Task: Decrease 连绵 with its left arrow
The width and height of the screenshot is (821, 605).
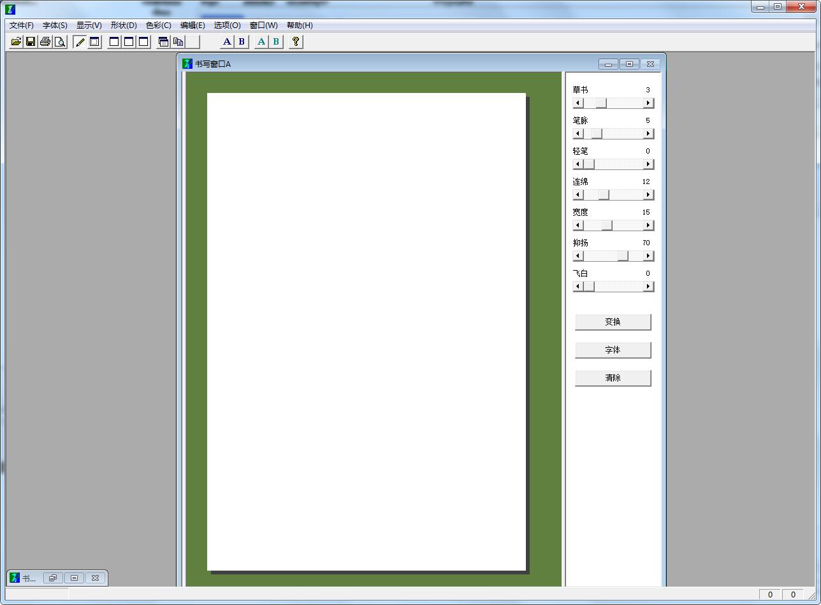Action: click(x=578, y=195)
